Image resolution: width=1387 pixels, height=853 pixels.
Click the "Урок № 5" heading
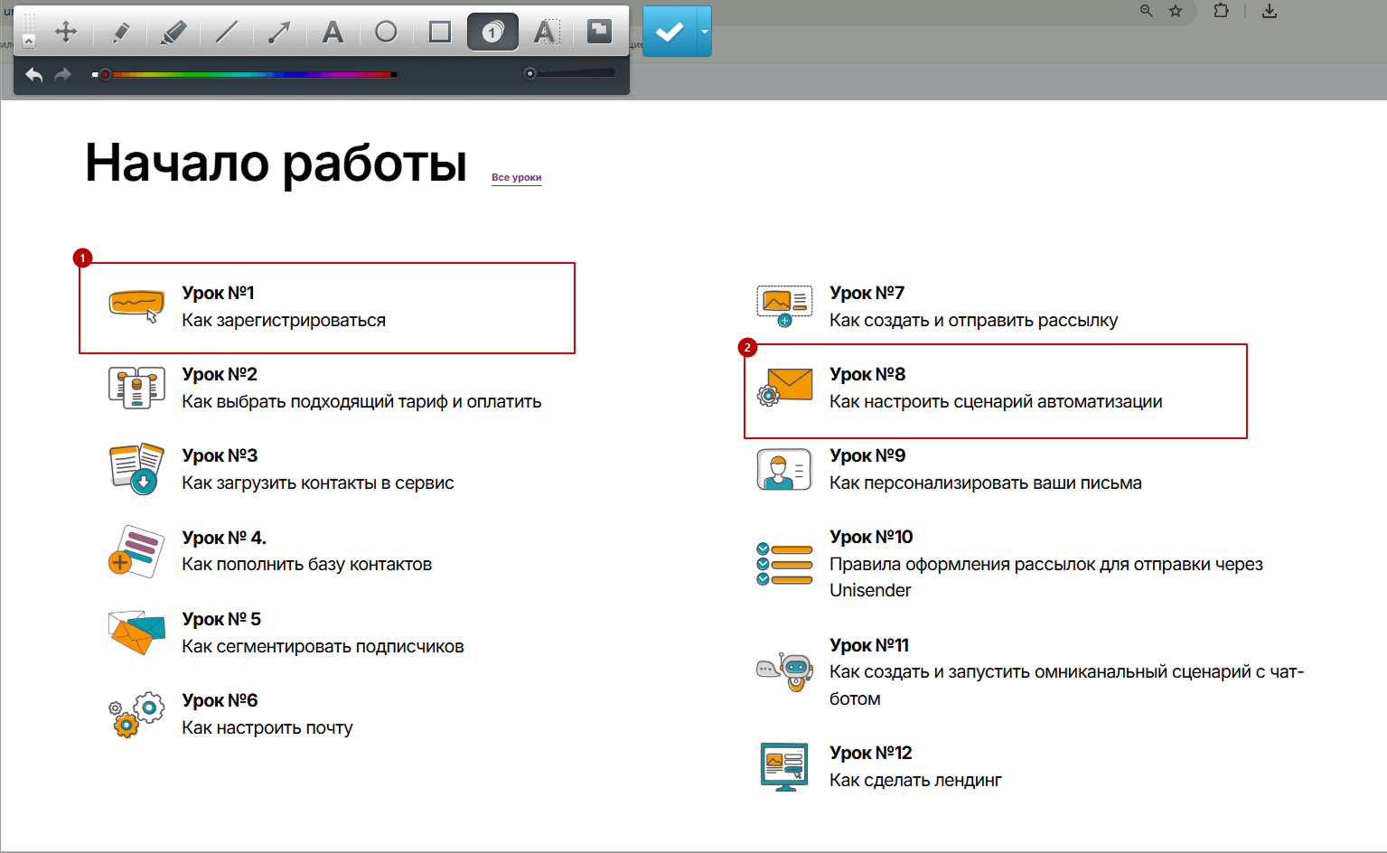pyautogui.click(x=221, y=619)
